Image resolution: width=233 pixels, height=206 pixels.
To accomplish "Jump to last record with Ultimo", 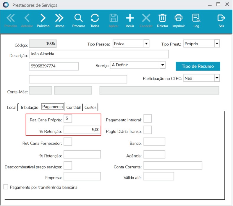I will tap(59, 20).
